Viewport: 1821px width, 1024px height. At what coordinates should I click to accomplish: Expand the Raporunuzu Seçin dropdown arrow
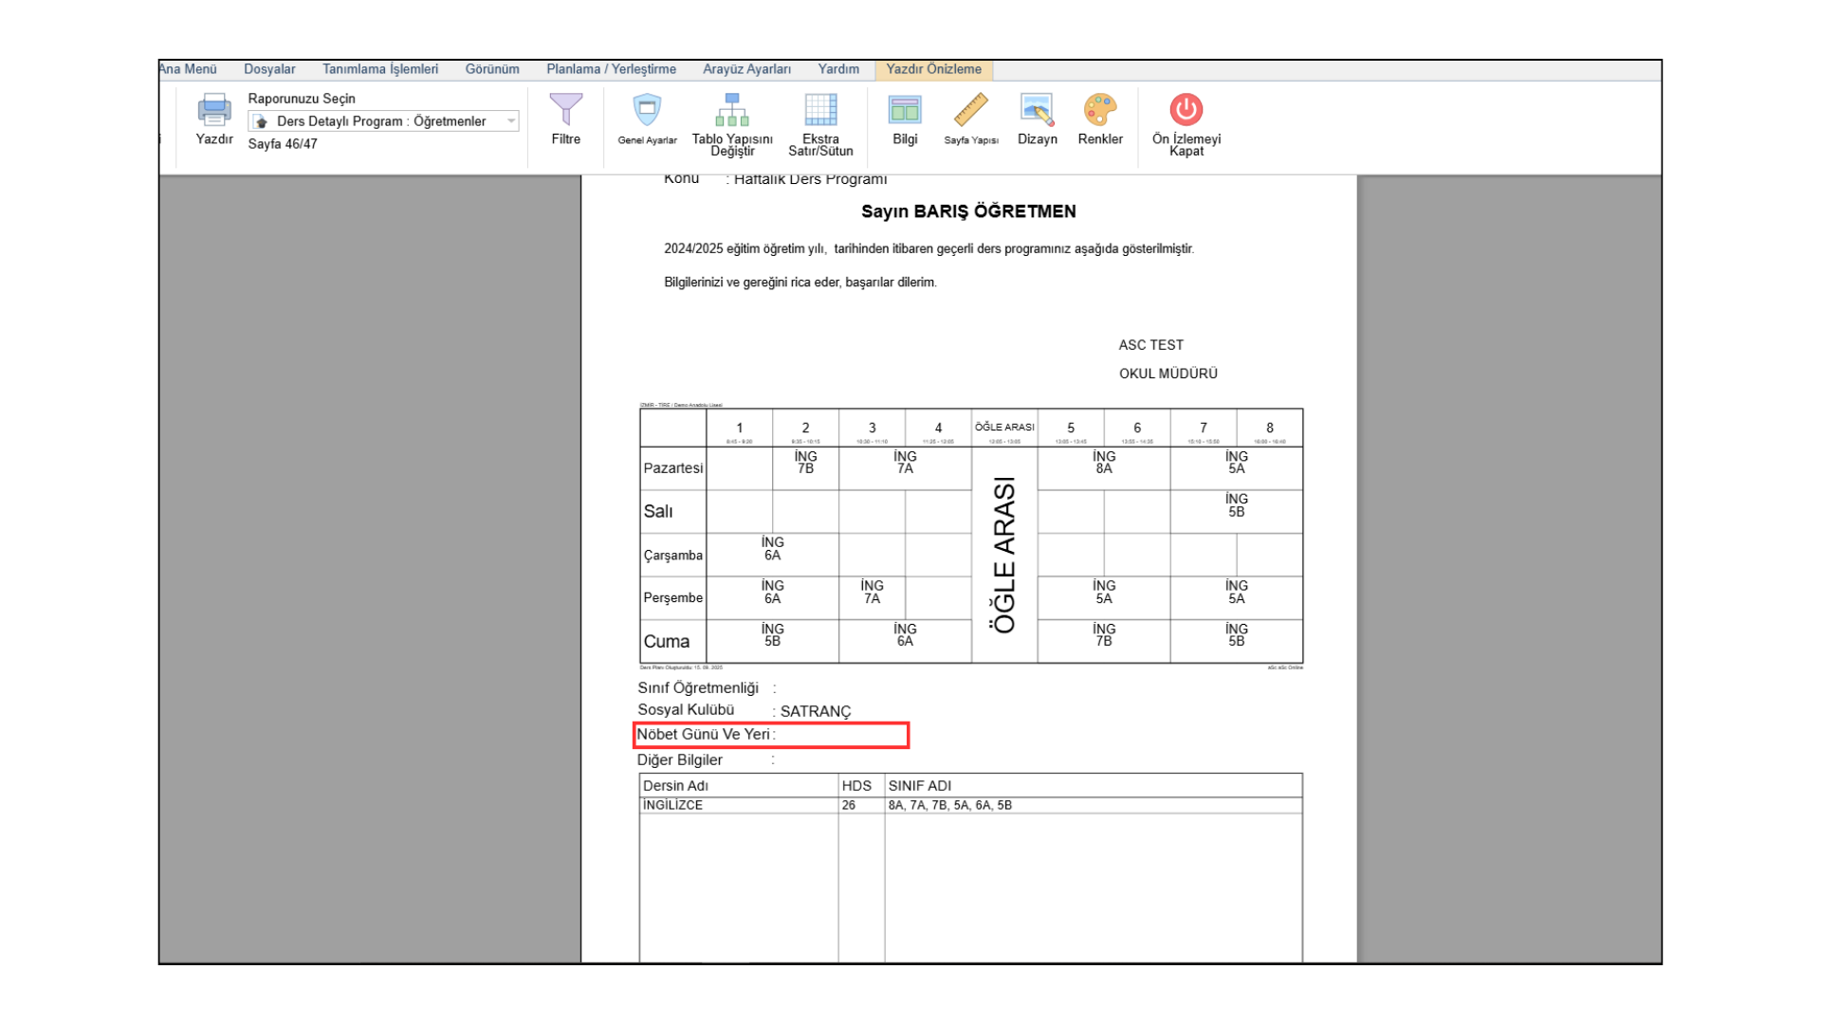(x=511, y=121)
